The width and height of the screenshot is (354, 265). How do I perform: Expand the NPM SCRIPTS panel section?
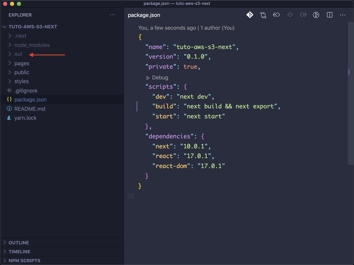click(x=62, y=261)
